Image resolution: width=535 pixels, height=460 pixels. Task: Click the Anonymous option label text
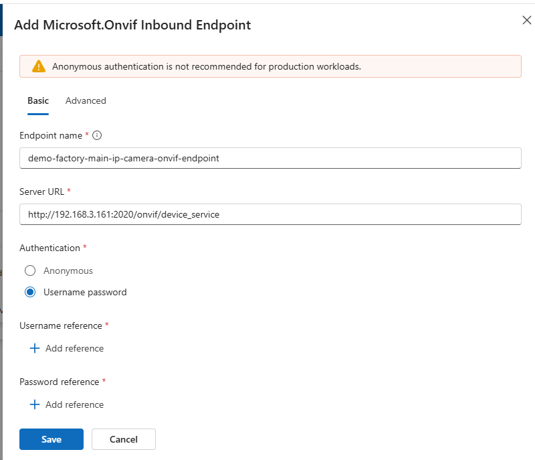click(68, 271)
